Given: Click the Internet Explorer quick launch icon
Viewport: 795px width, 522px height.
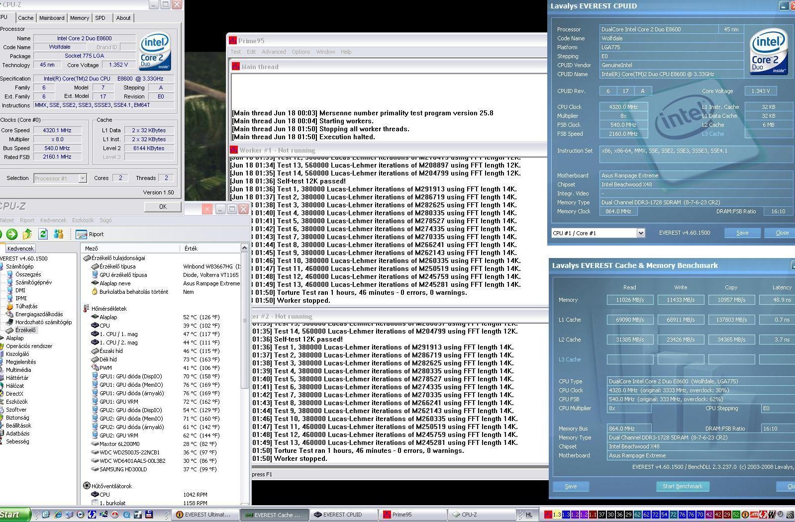Looking at the screenshot, I should pyautogui.click(x=58, y=515).
